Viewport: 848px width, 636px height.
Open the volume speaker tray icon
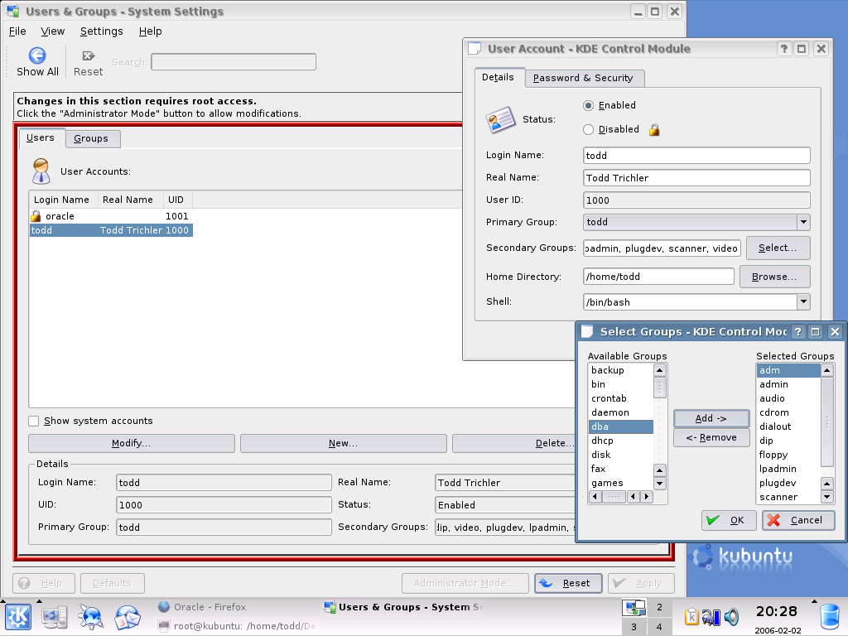point(732,616)
